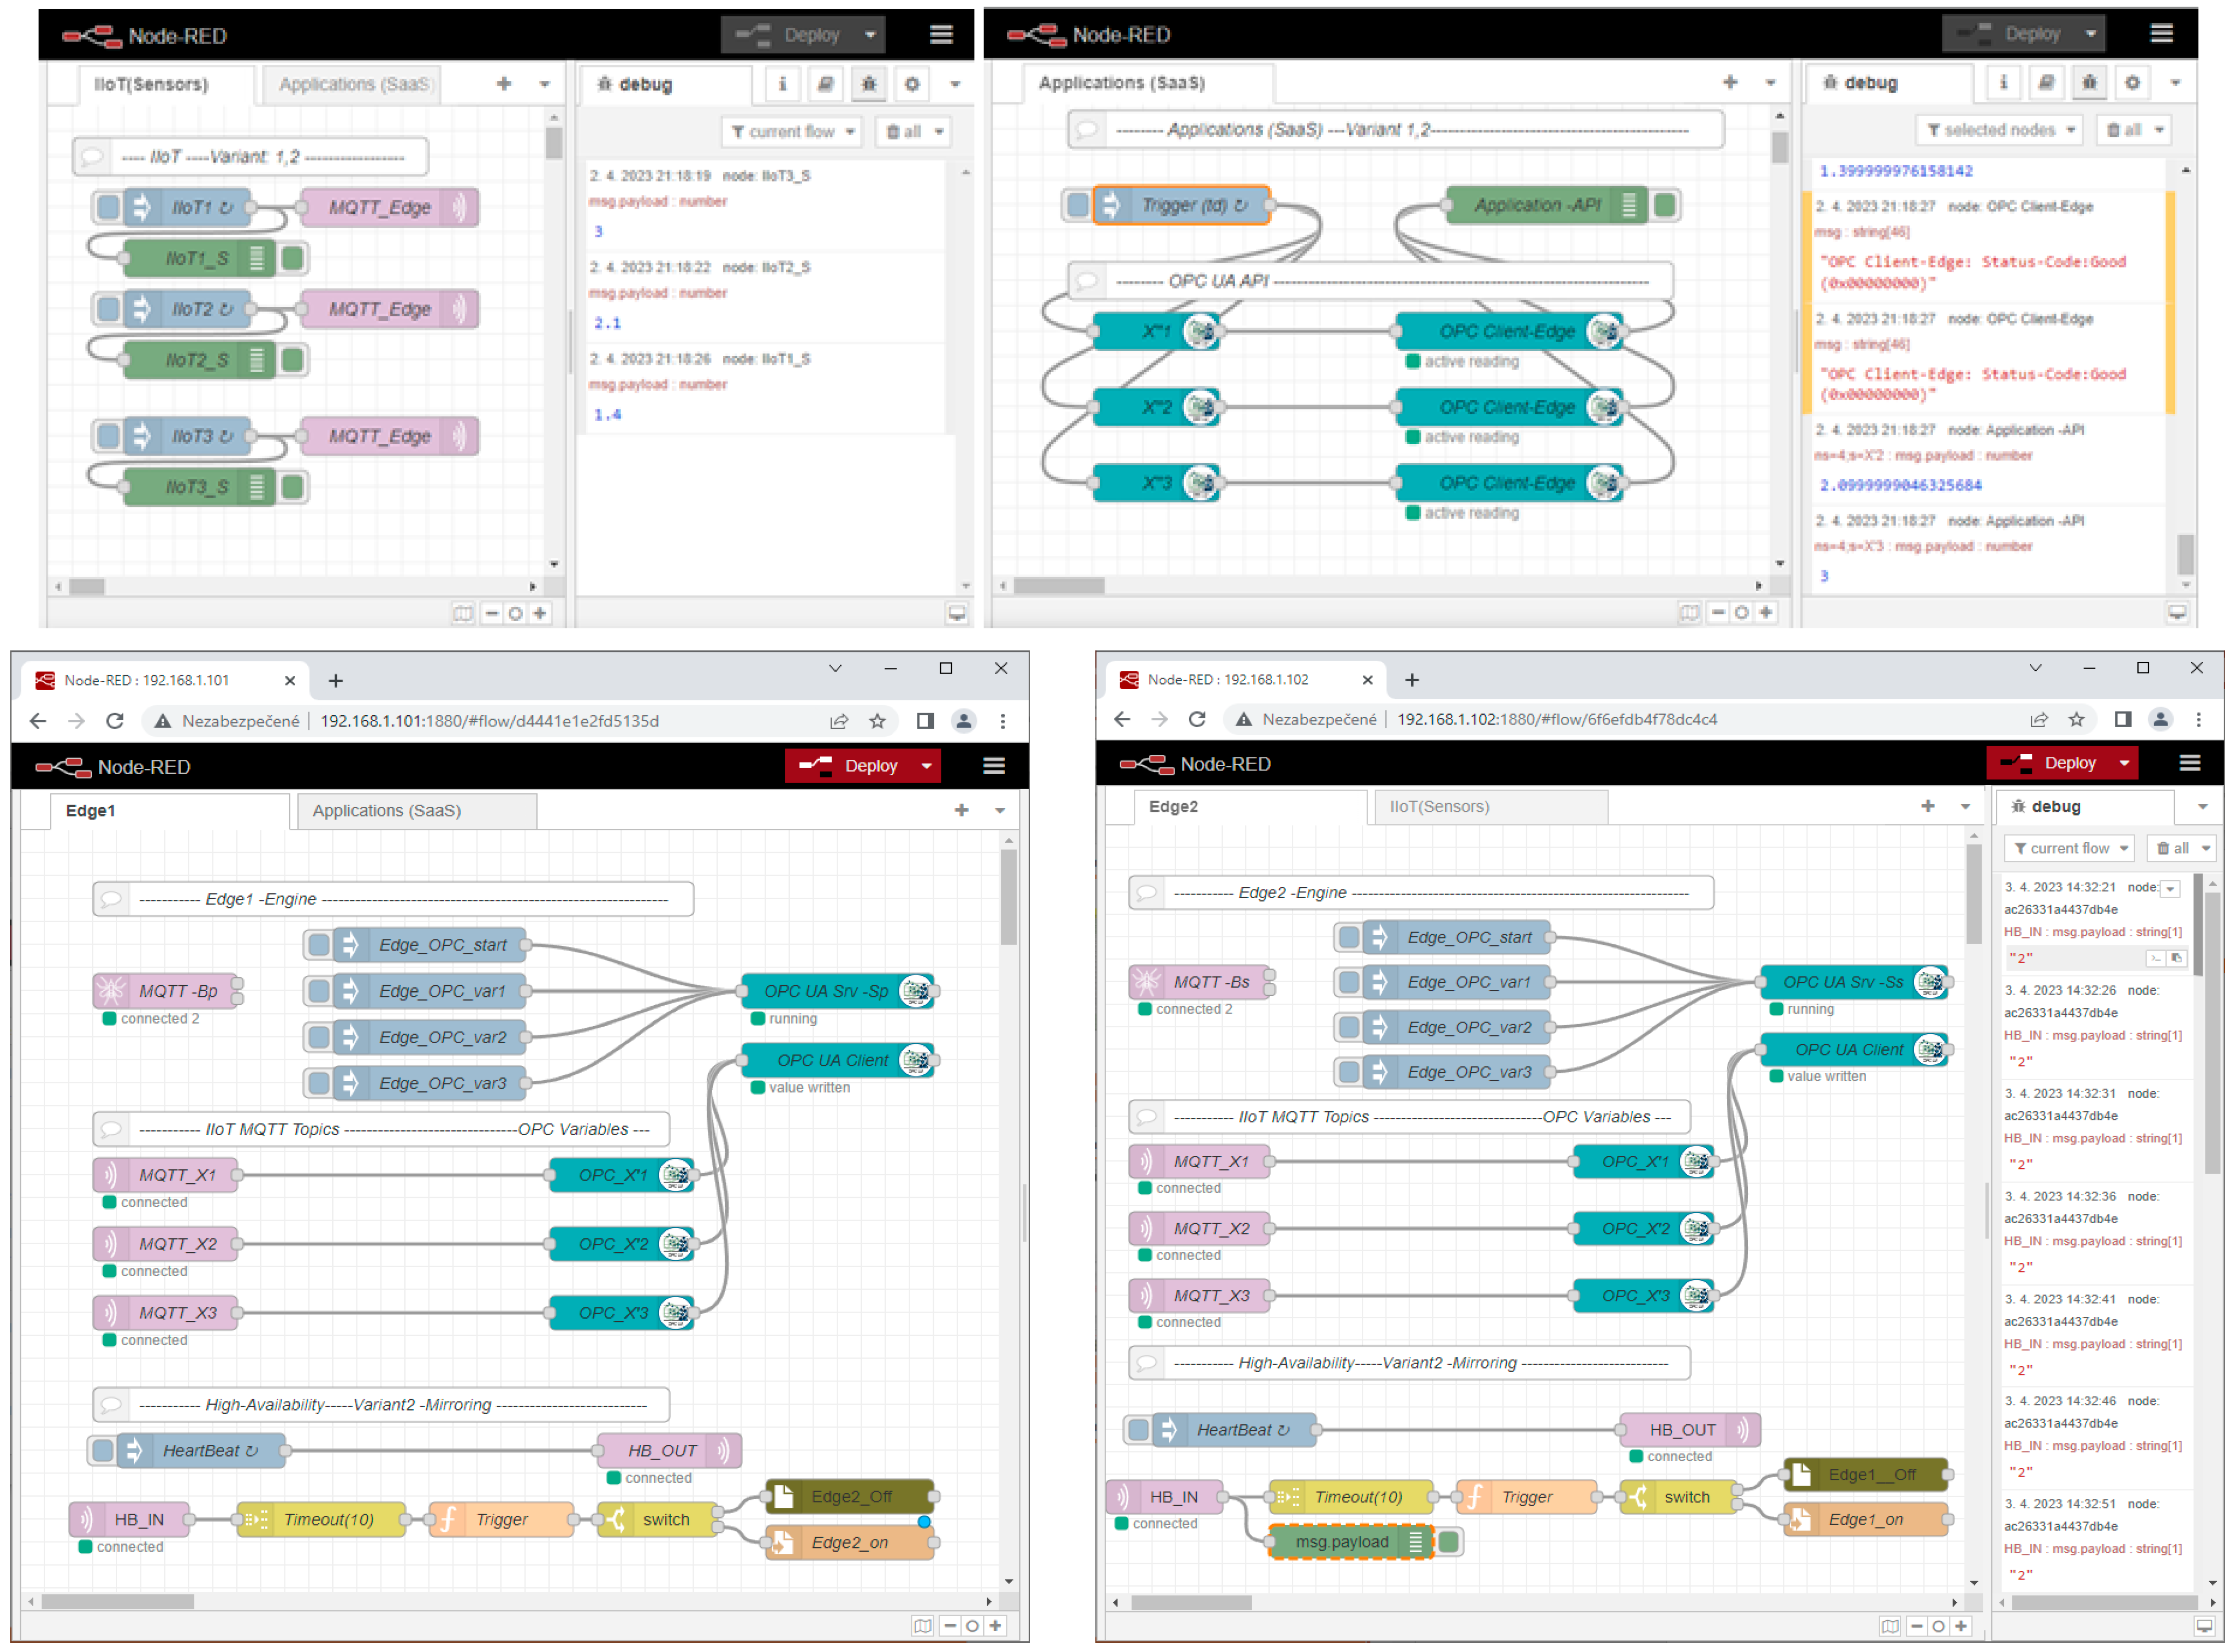
Task: Switch to Applications (SaaS) tab in Edge1 window
Action: click(387, 811)
